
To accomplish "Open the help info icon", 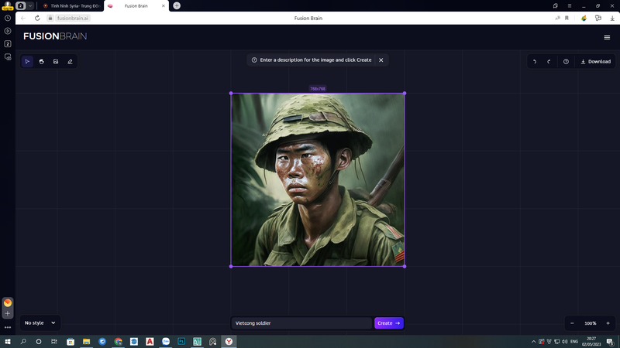I will [x=566, y=62].
